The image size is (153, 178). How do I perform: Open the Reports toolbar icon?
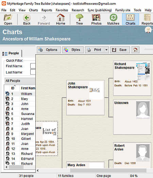pos(147,19)
